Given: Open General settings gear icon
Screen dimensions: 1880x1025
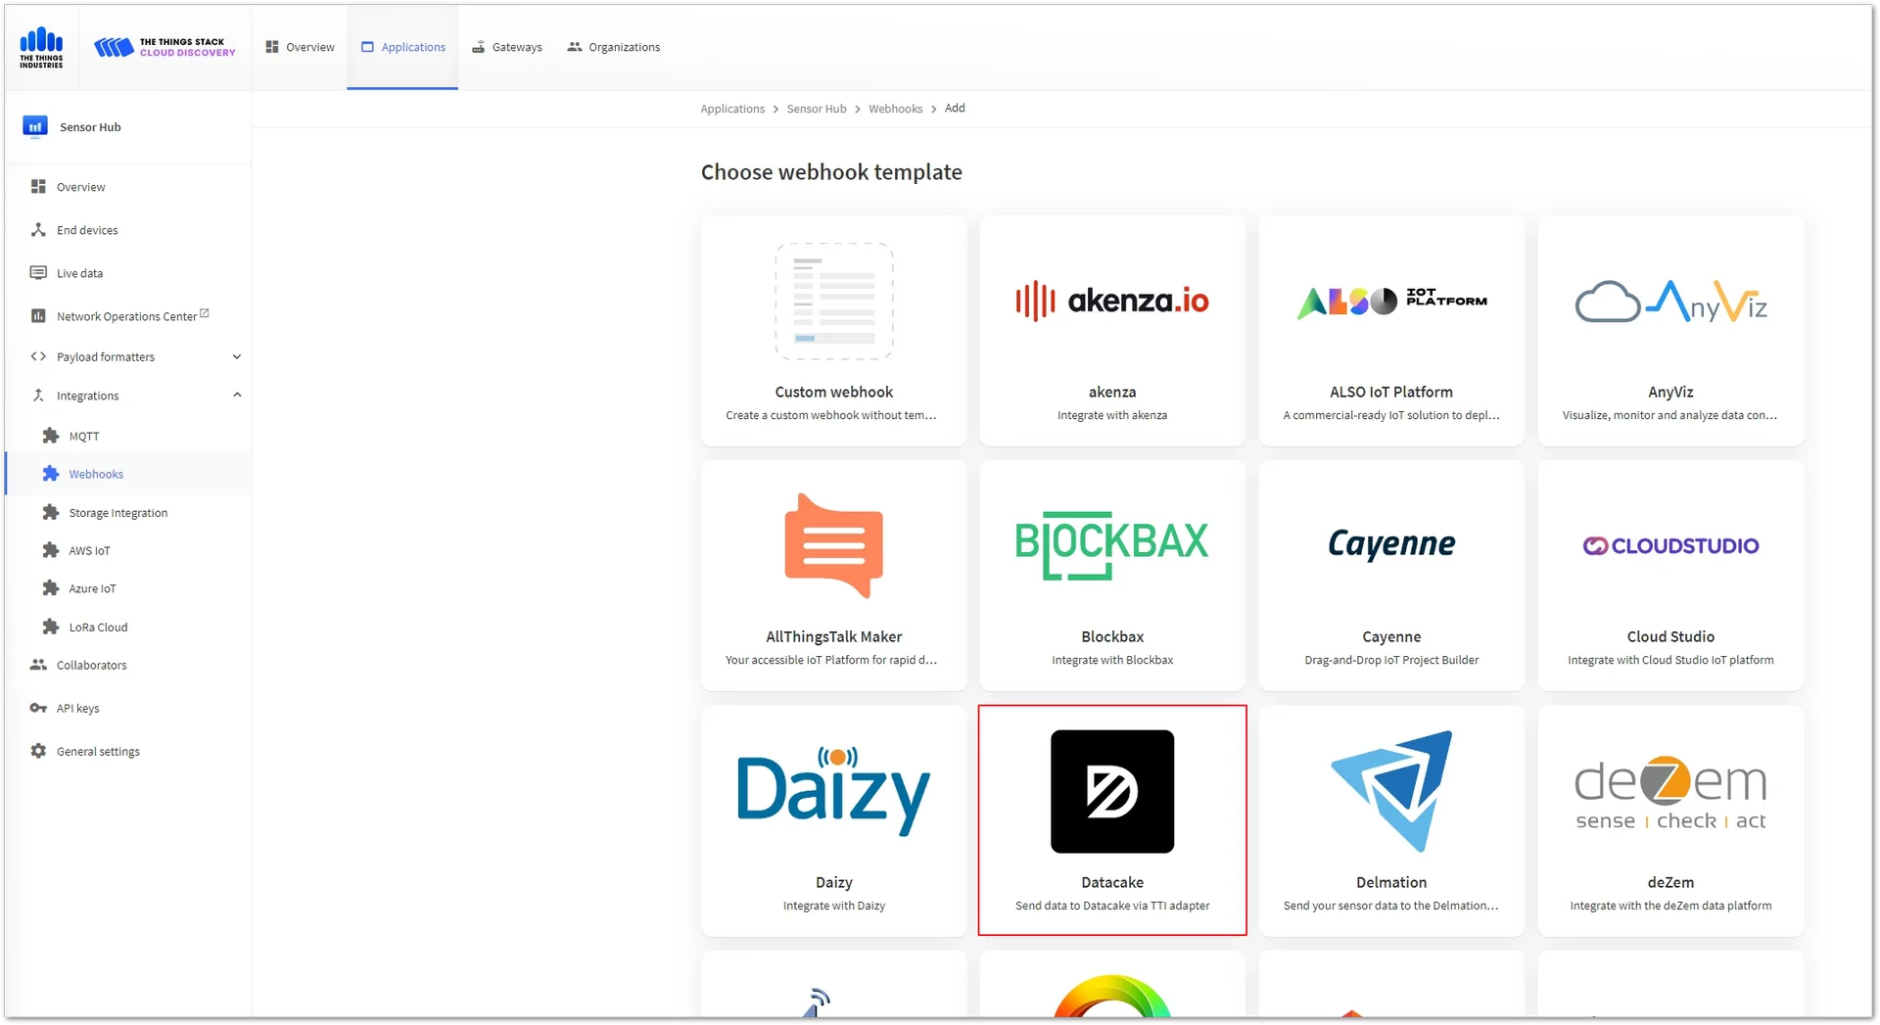Looking at the screenshot, I should (38, 751).
